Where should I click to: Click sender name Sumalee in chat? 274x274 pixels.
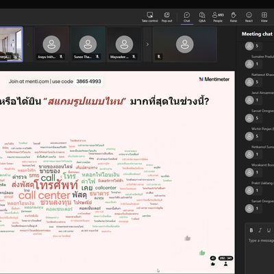click(x=262, y=56)
